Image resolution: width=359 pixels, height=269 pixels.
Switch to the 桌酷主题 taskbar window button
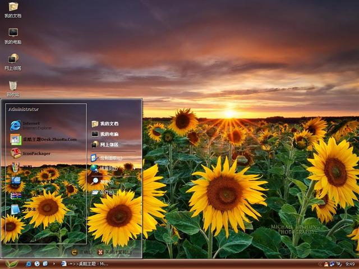(85, 264)
